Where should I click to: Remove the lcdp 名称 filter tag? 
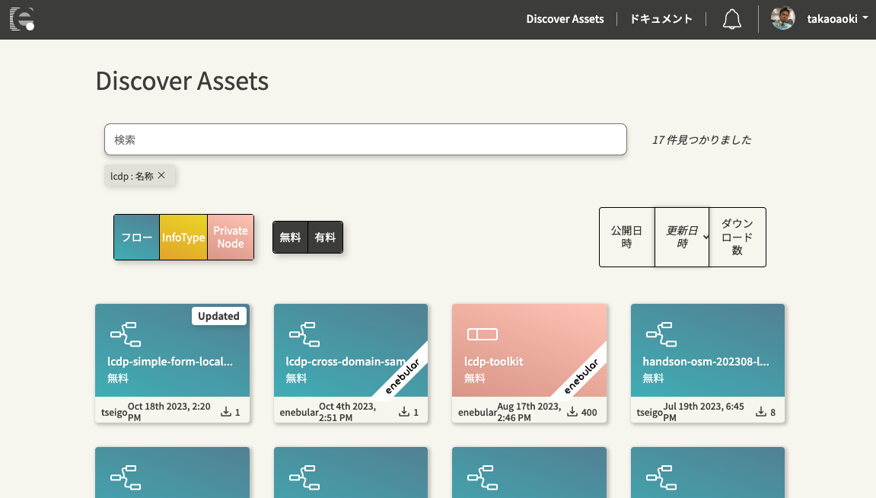(161, 176)
